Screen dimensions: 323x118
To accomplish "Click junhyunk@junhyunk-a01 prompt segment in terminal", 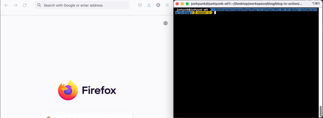I will point(192,10).
